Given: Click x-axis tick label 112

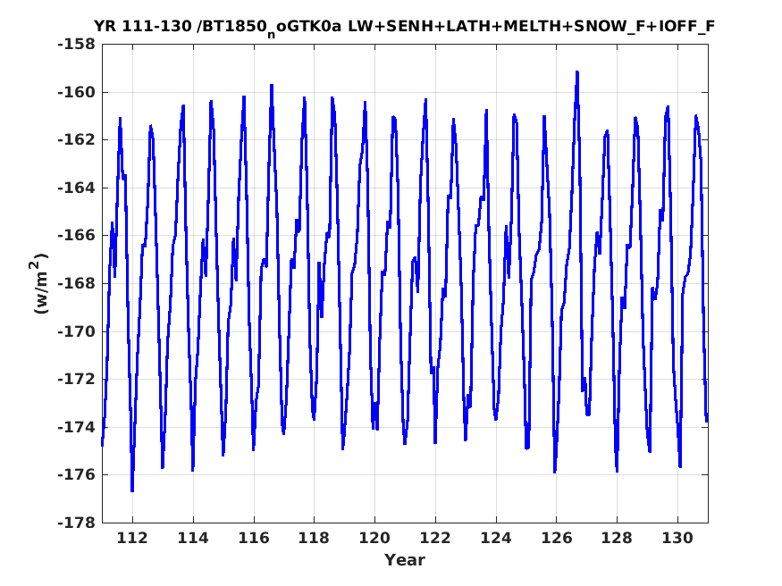Looking at the screenshot, I should (x=132, y=538).
